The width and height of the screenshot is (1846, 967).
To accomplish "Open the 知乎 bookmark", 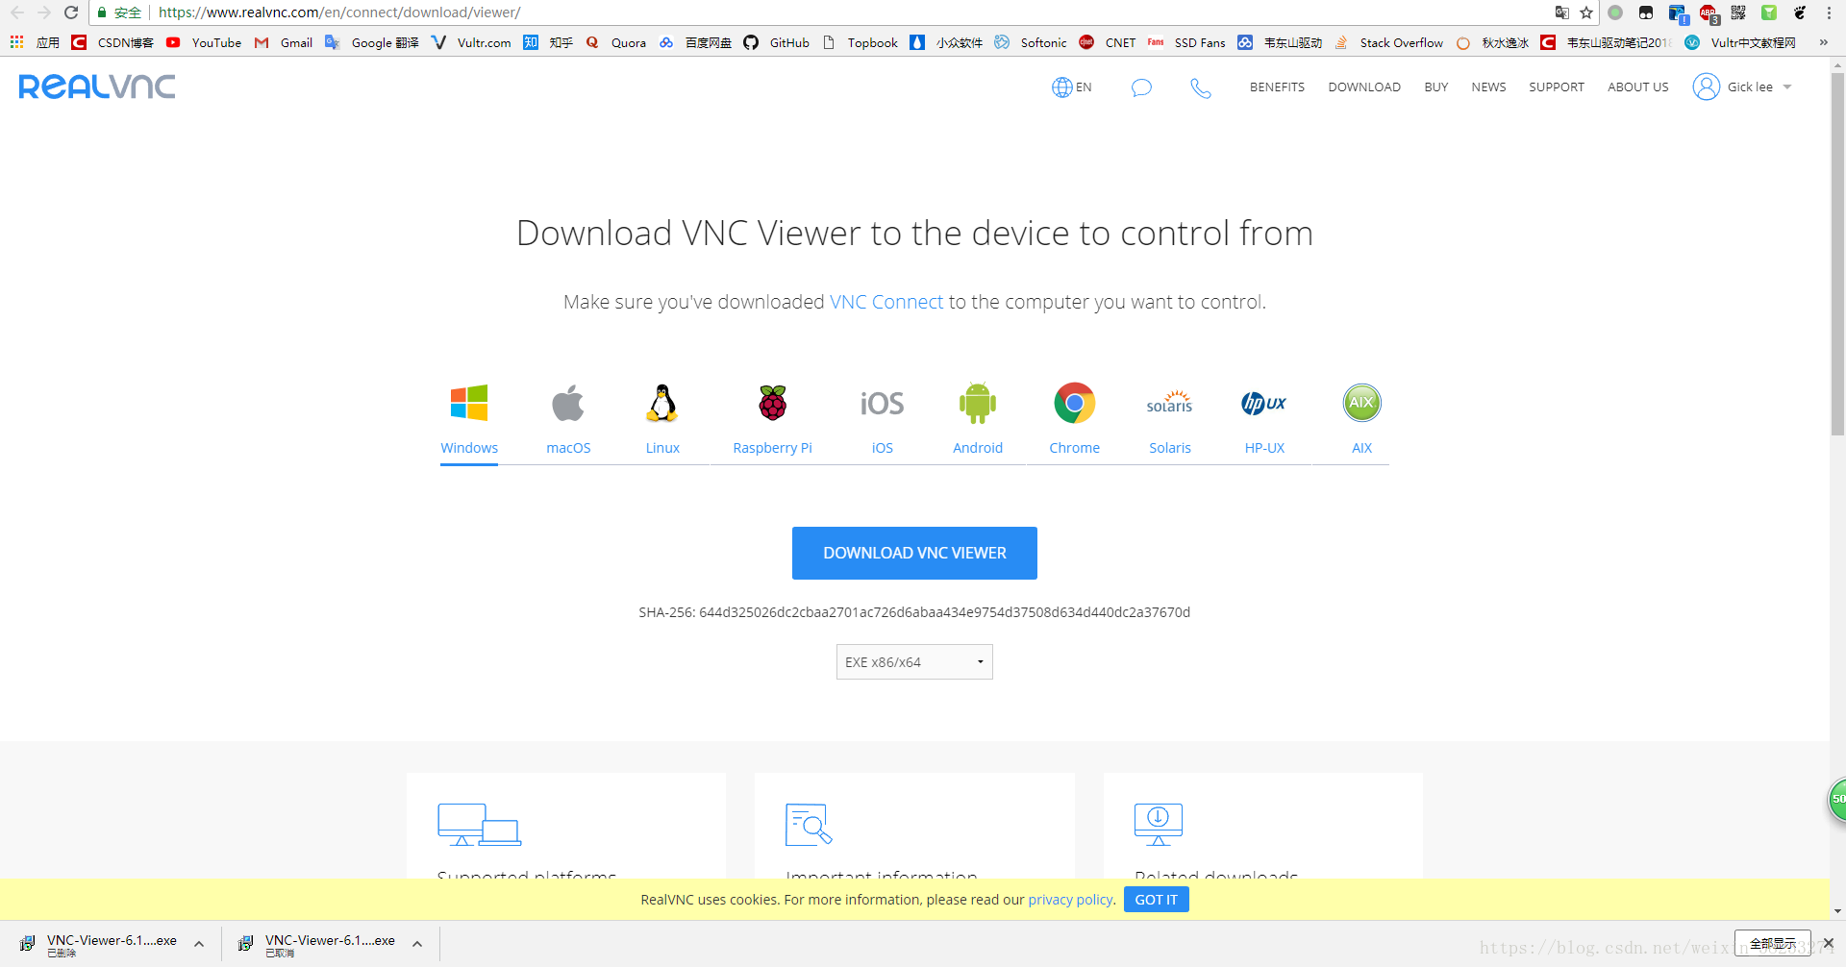I will click(548, 42).
